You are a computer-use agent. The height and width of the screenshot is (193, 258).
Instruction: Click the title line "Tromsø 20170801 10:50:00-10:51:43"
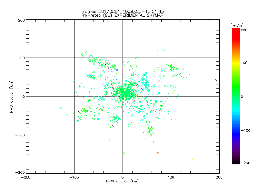pyautogui.click(x=122, y=11)
